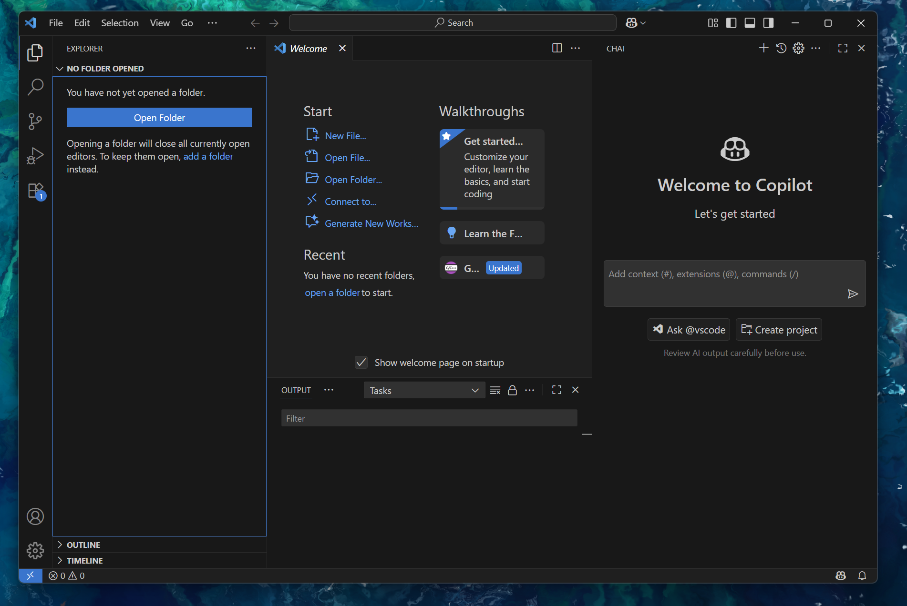This screenshot has height=606, width=907.
Task: Open additional panel views ellipsis next to OUTPUT
Action: tap(329, 390)
